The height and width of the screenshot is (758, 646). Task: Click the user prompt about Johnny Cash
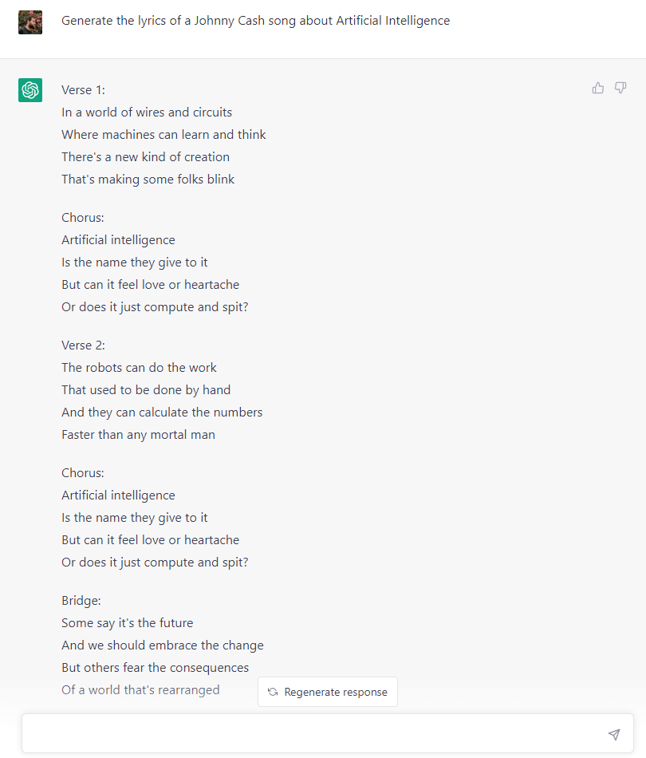(255, 21)
